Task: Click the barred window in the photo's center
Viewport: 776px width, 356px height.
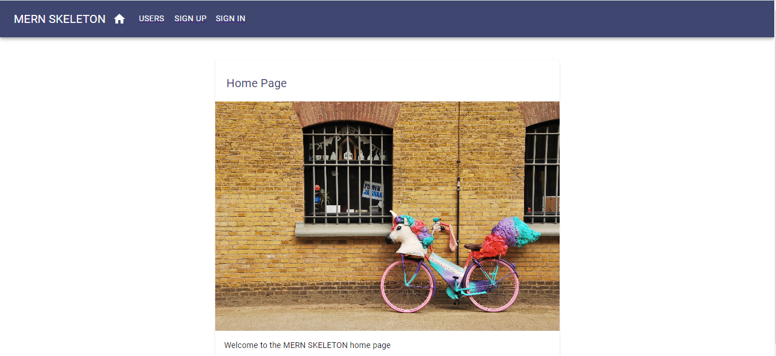Action: 348,172
